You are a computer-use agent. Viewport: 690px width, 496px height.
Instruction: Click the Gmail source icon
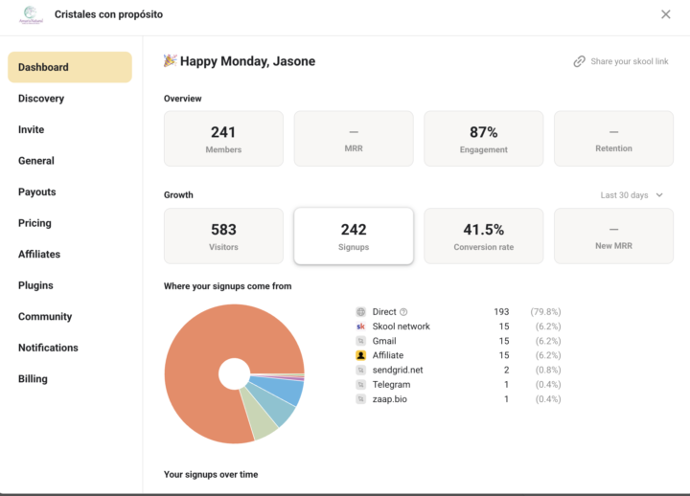coord(361,341)
